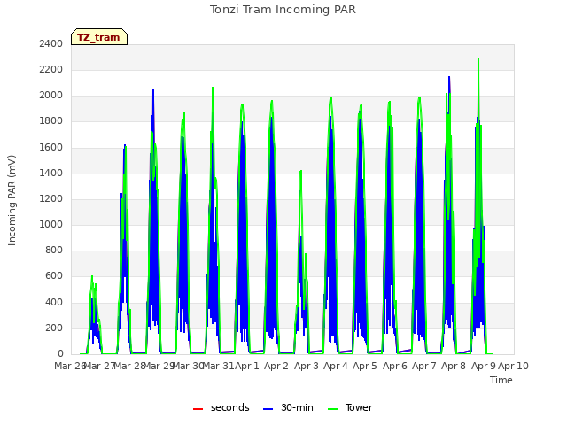
Task: Toggle the '30-min' legend entry
Action: (288, 407)
